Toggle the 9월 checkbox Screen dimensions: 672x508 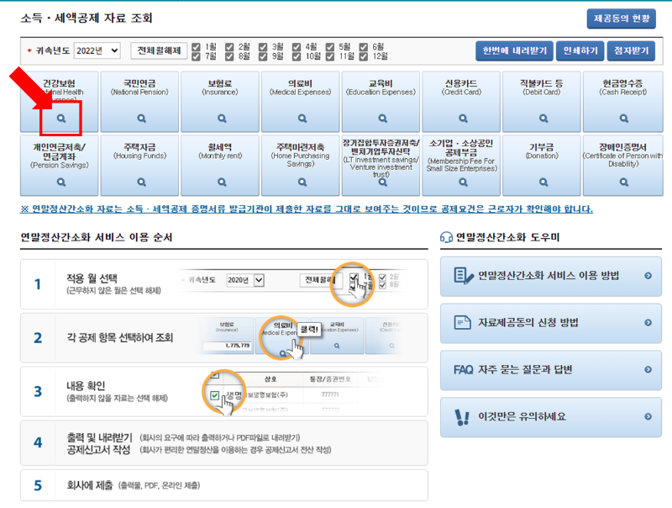pos(263,56)
